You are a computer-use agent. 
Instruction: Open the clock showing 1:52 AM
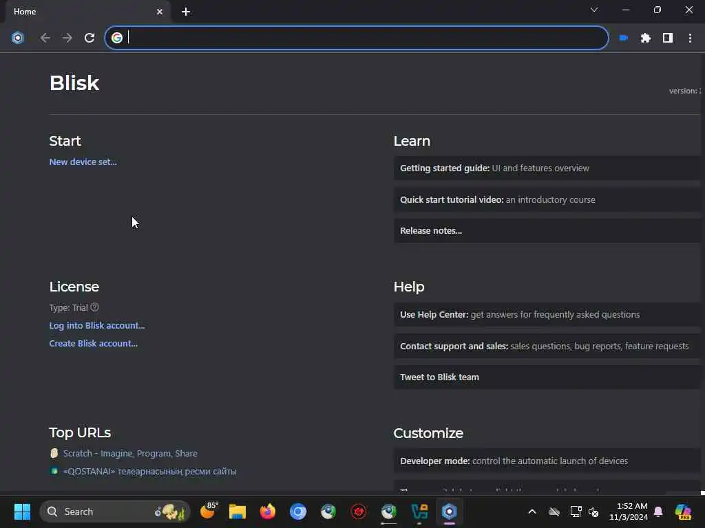(628, 511)
